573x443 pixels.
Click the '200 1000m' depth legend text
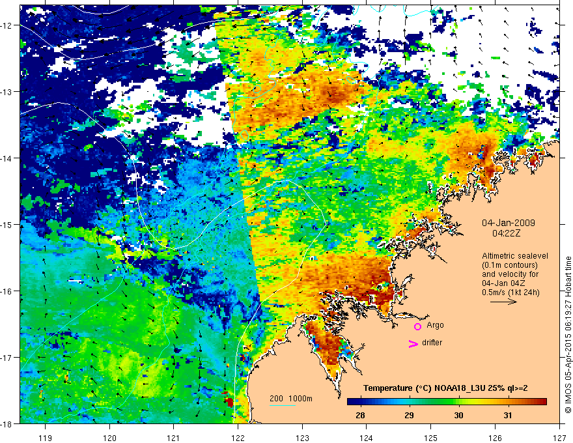[291, 399]
